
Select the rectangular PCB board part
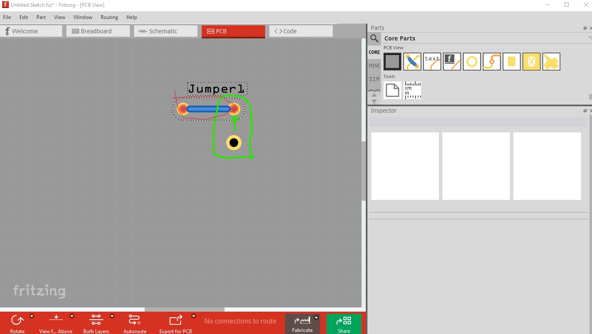pos(392,62)
